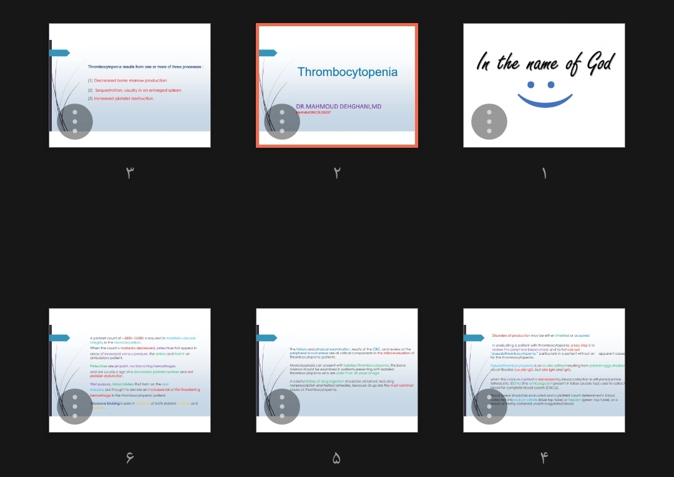674x477 pixels.
Task: Select the Thrombocytopenia title slide thumbnail
Action: point(337,85)
